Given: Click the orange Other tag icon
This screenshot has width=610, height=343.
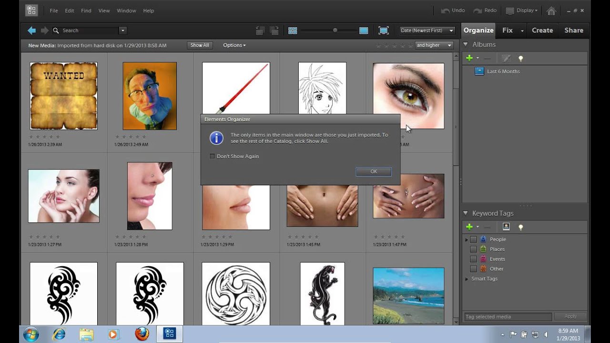Looking at the screenshot, I should [x=483, y=269].
